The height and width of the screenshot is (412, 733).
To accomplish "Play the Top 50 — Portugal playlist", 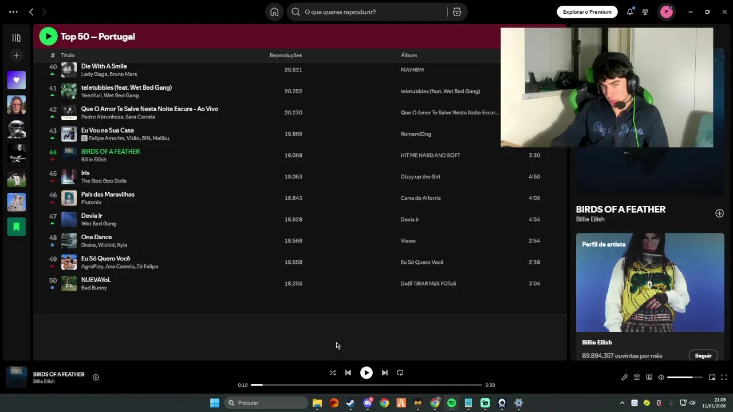I will pyautogui.click(x=48, y=37).
